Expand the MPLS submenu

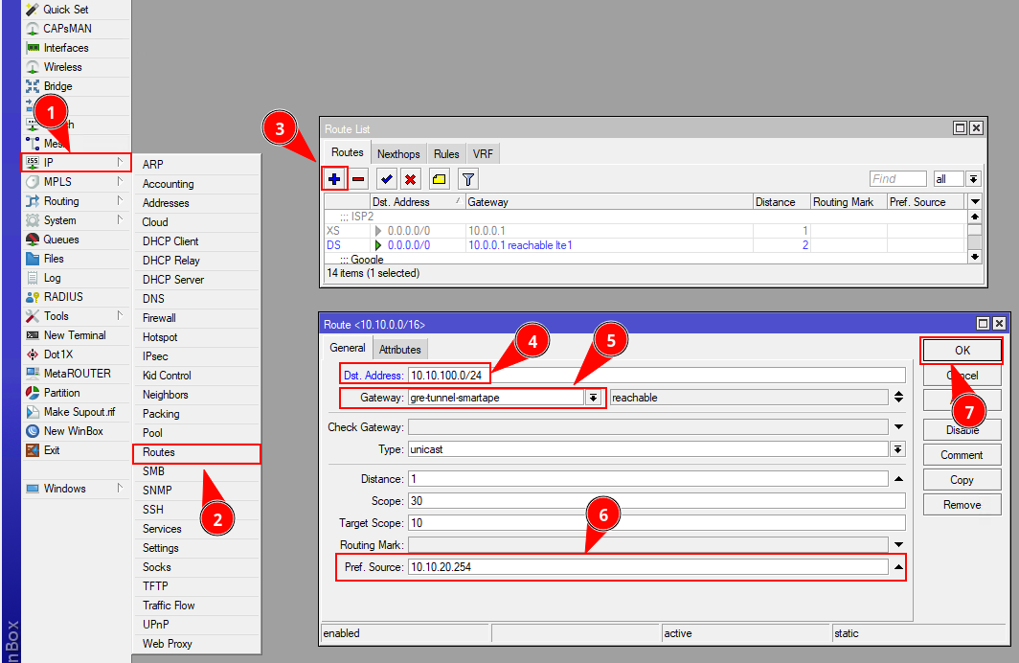pyautogui.click(x=77, y=182)
